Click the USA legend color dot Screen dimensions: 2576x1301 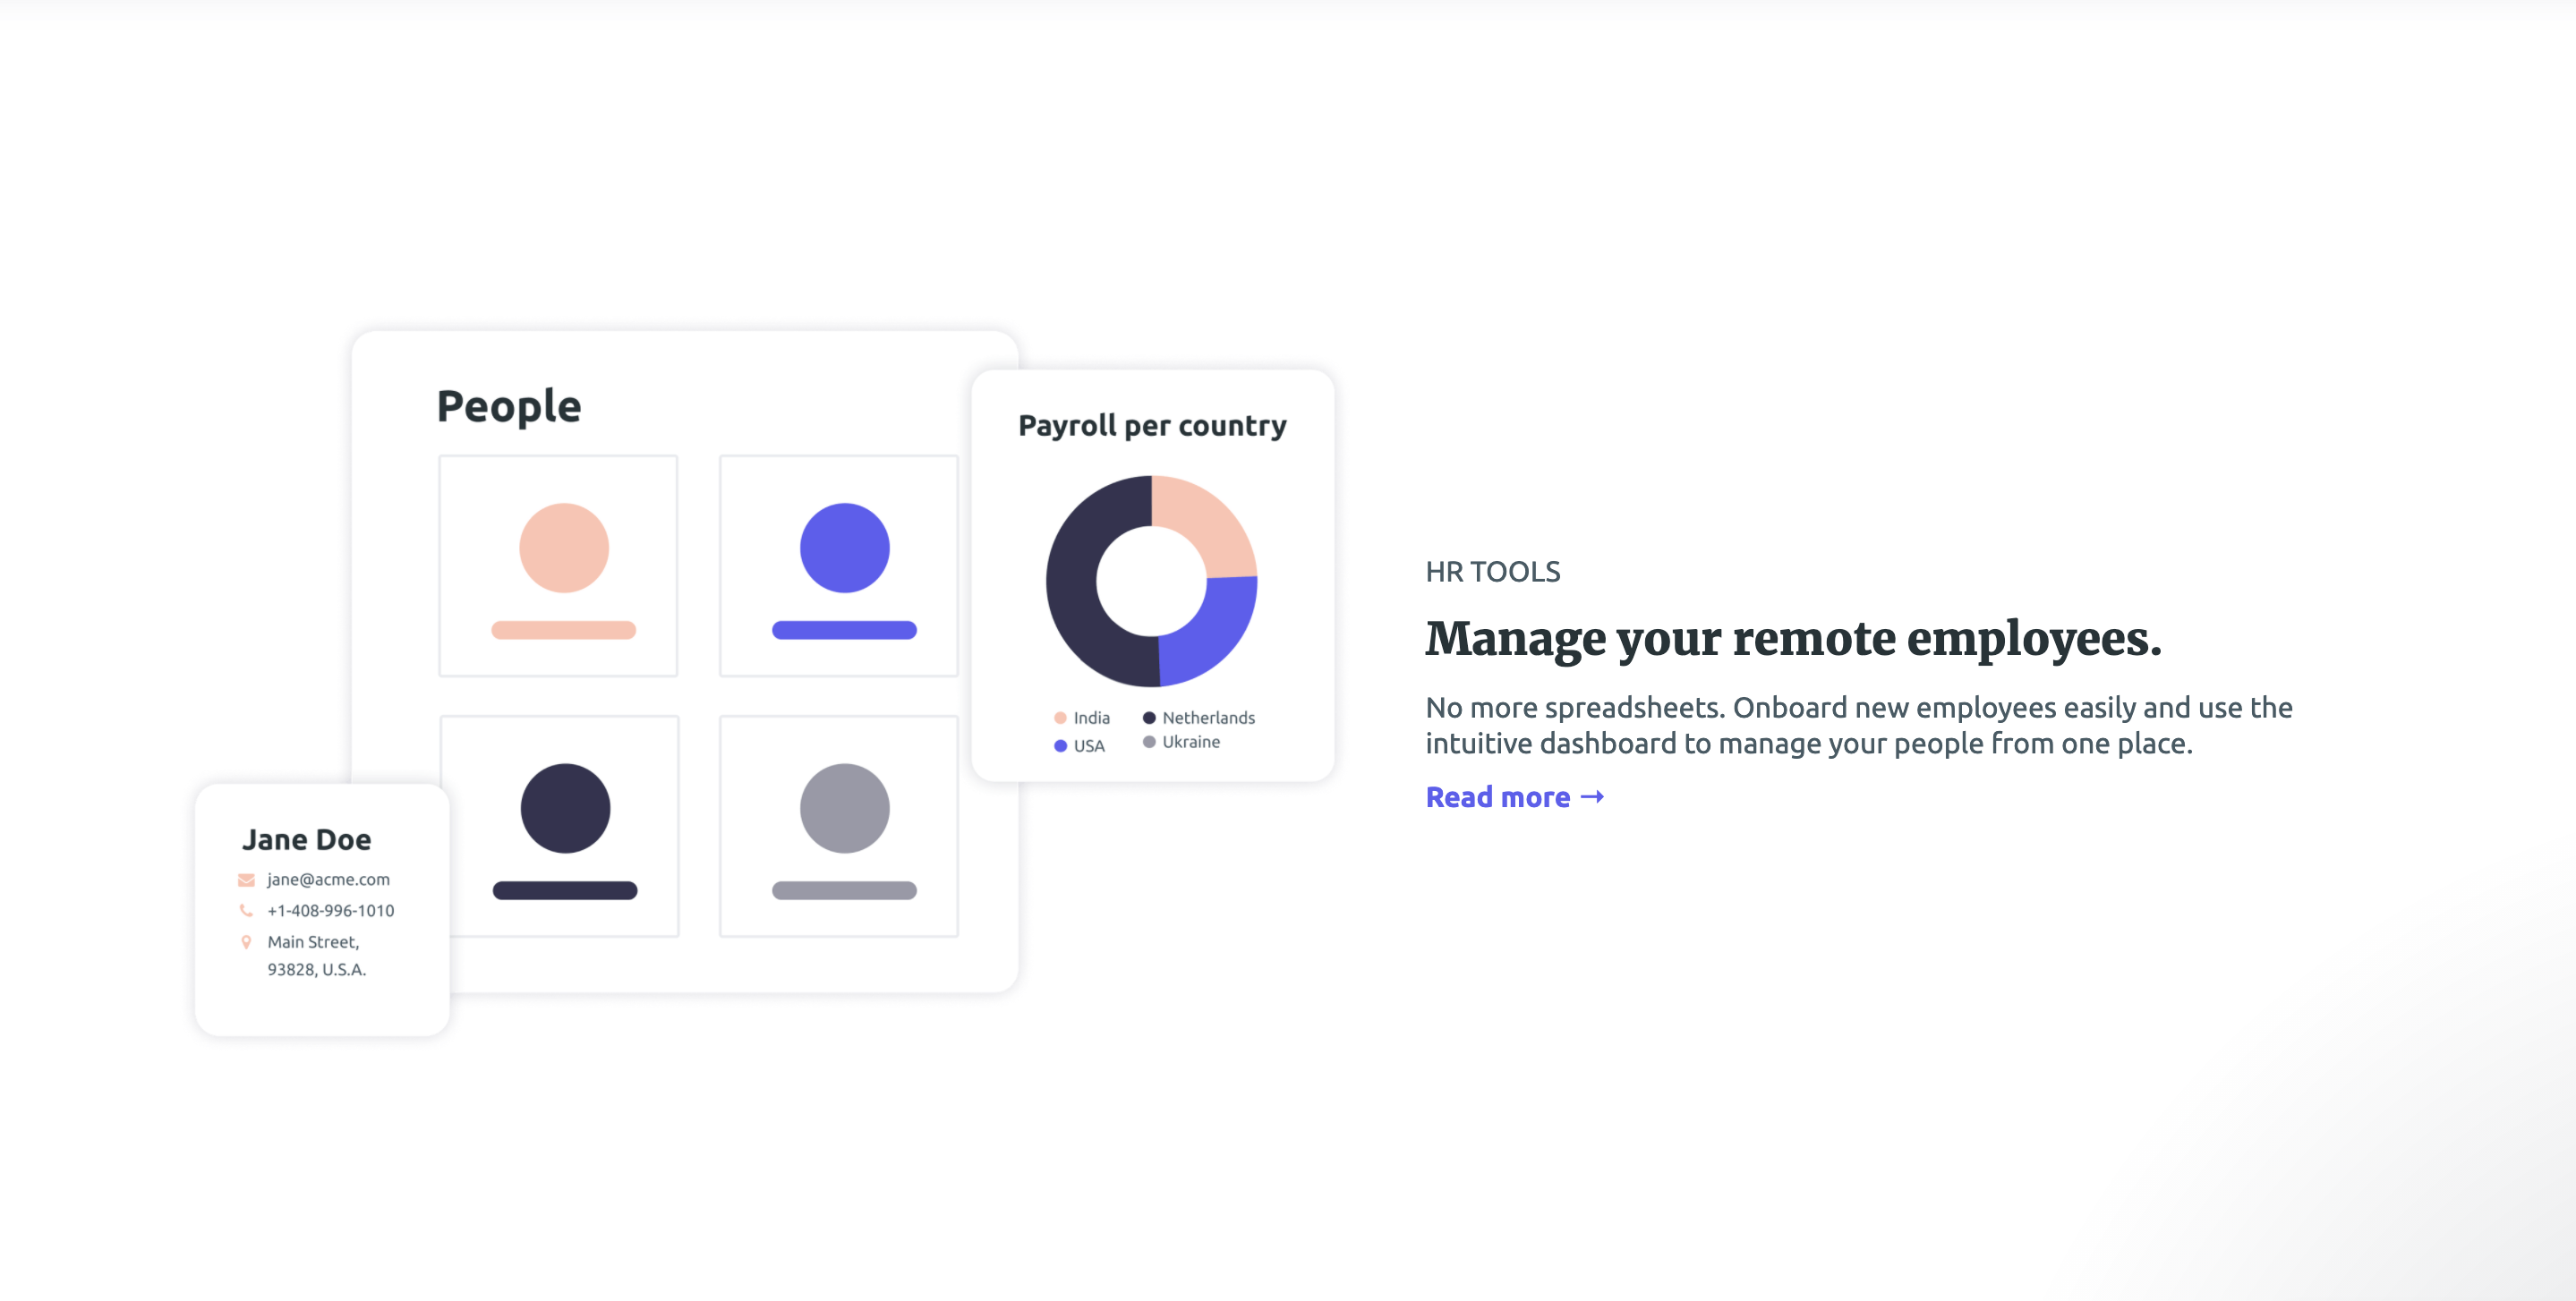[1060, 746]
